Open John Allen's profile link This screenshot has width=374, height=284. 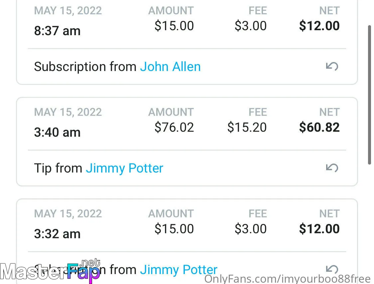[170, 67]
